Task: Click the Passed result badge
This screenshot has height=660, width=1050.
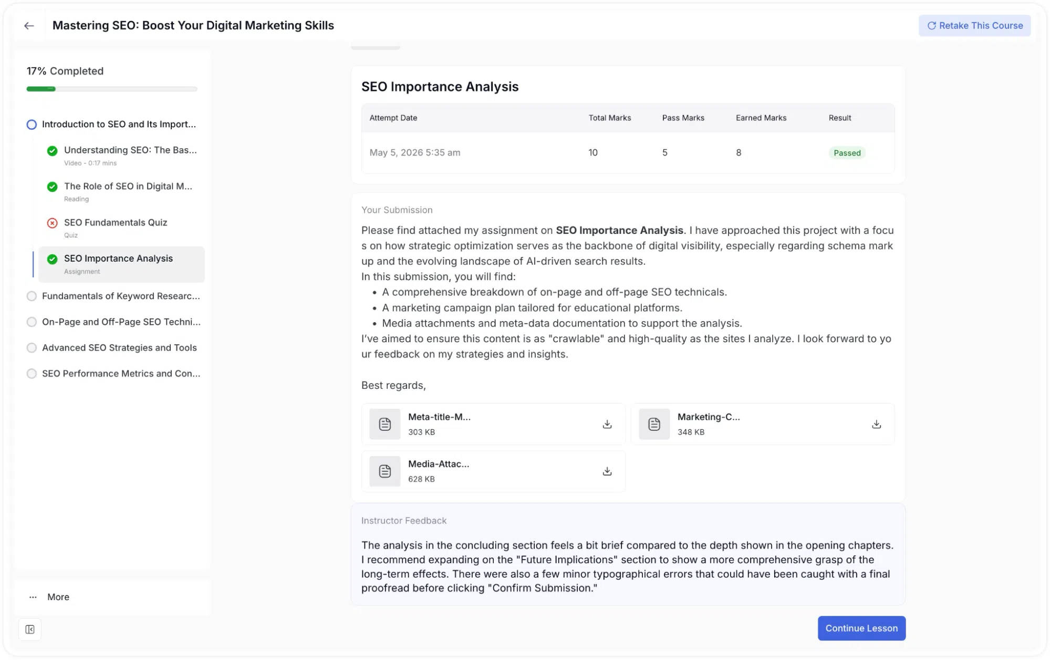Action: click(847, 153)
